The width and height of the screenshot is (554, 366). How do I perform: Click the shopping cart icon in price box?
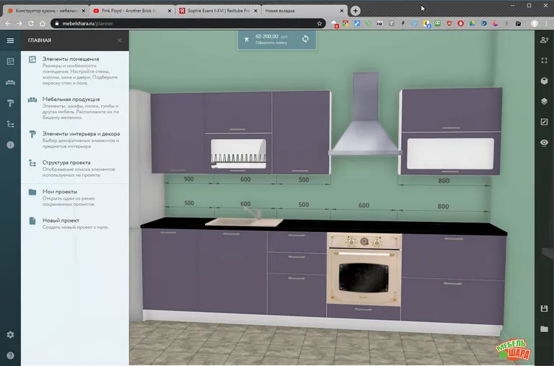click(x=247, y=40)
